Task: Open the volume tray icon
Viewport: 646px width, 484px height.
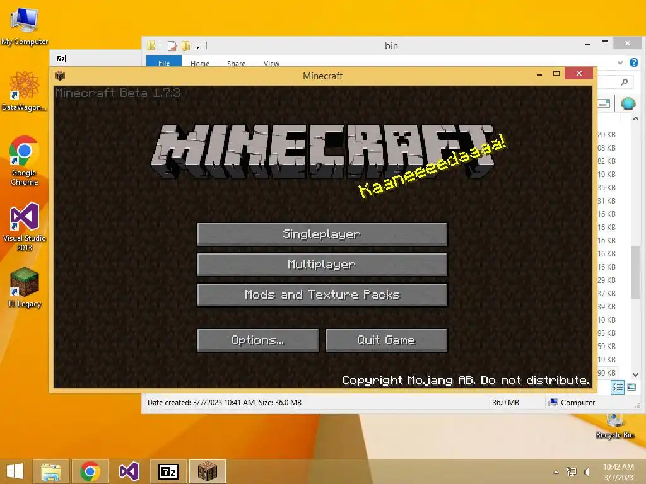Action: pos(587,471)
